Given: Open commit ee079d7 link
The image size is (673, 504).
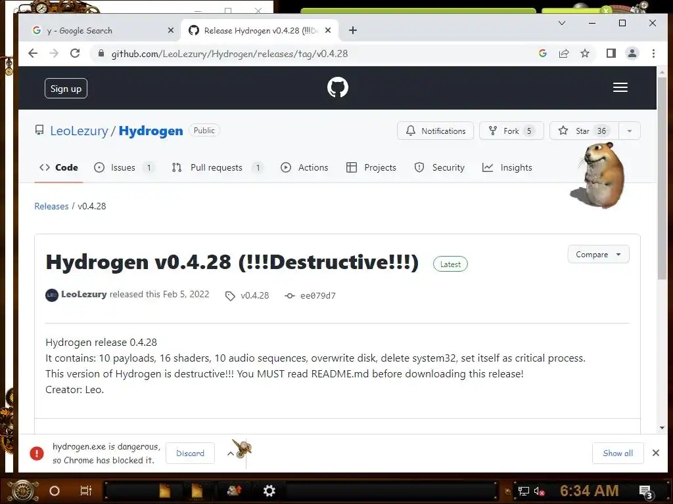Looking at the screenshot, I should click(x=310, y=295).
